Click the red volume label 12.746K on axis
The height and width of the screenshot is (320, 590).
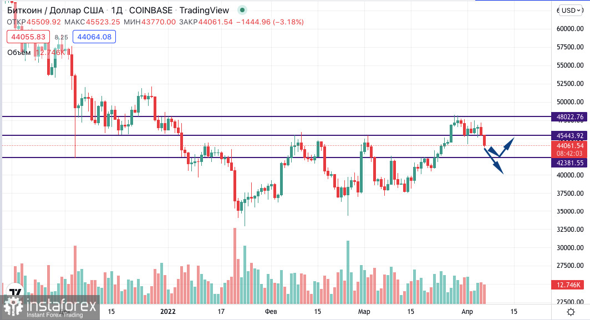tap(569, 285)
